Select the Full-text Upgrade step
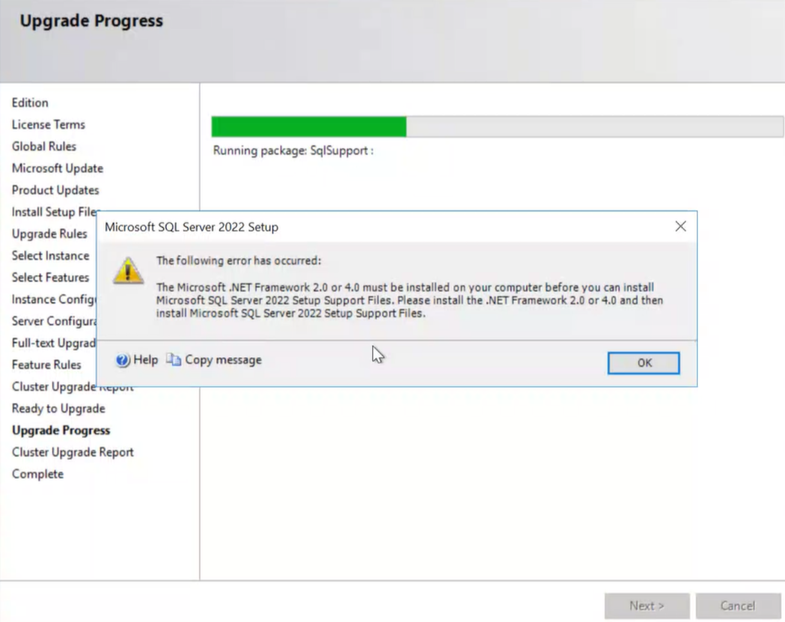The width and height of the screenshot is (785, 622). (54, 343)
